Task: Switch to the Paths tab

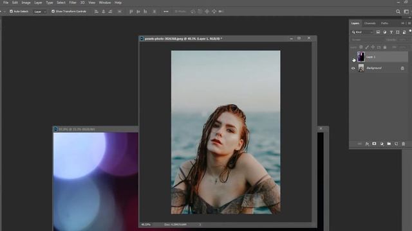Action: click(385, 23)
